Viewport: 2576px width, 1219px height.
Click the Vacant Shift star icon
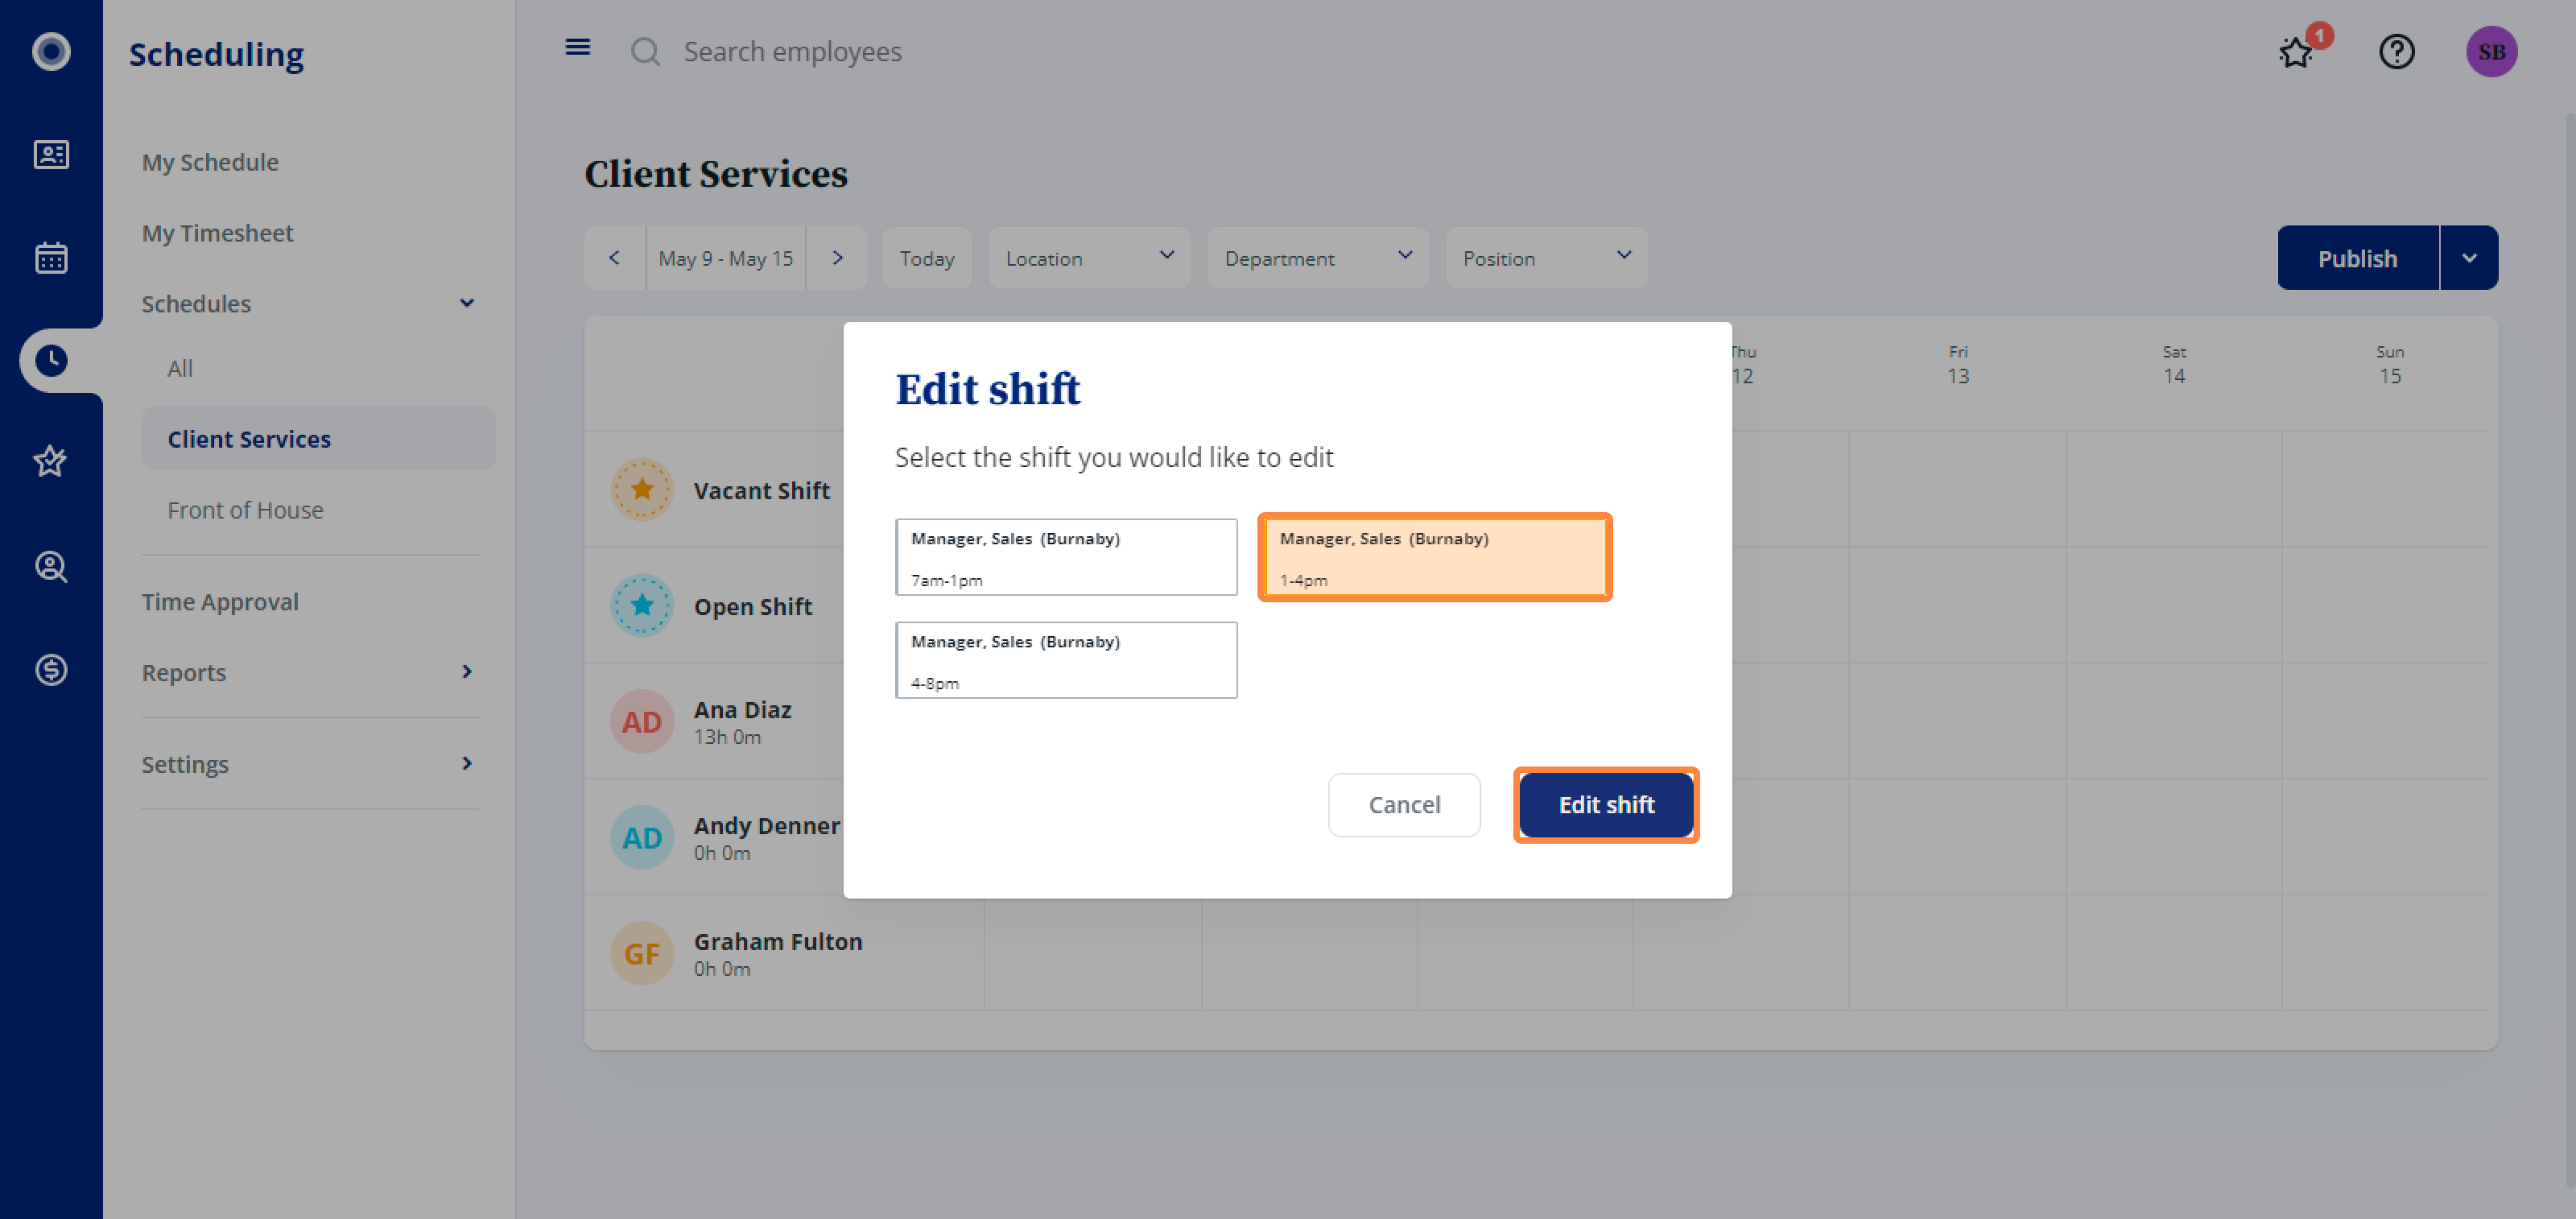tap(642, 489)
